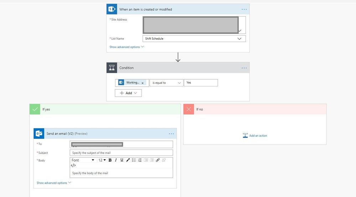Click the email Body text area
Screen dimensions: 356x197
click(x=121, y=173)
